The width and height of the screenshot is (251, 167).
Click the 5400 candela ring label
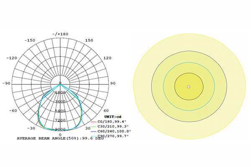pos(60,111)
